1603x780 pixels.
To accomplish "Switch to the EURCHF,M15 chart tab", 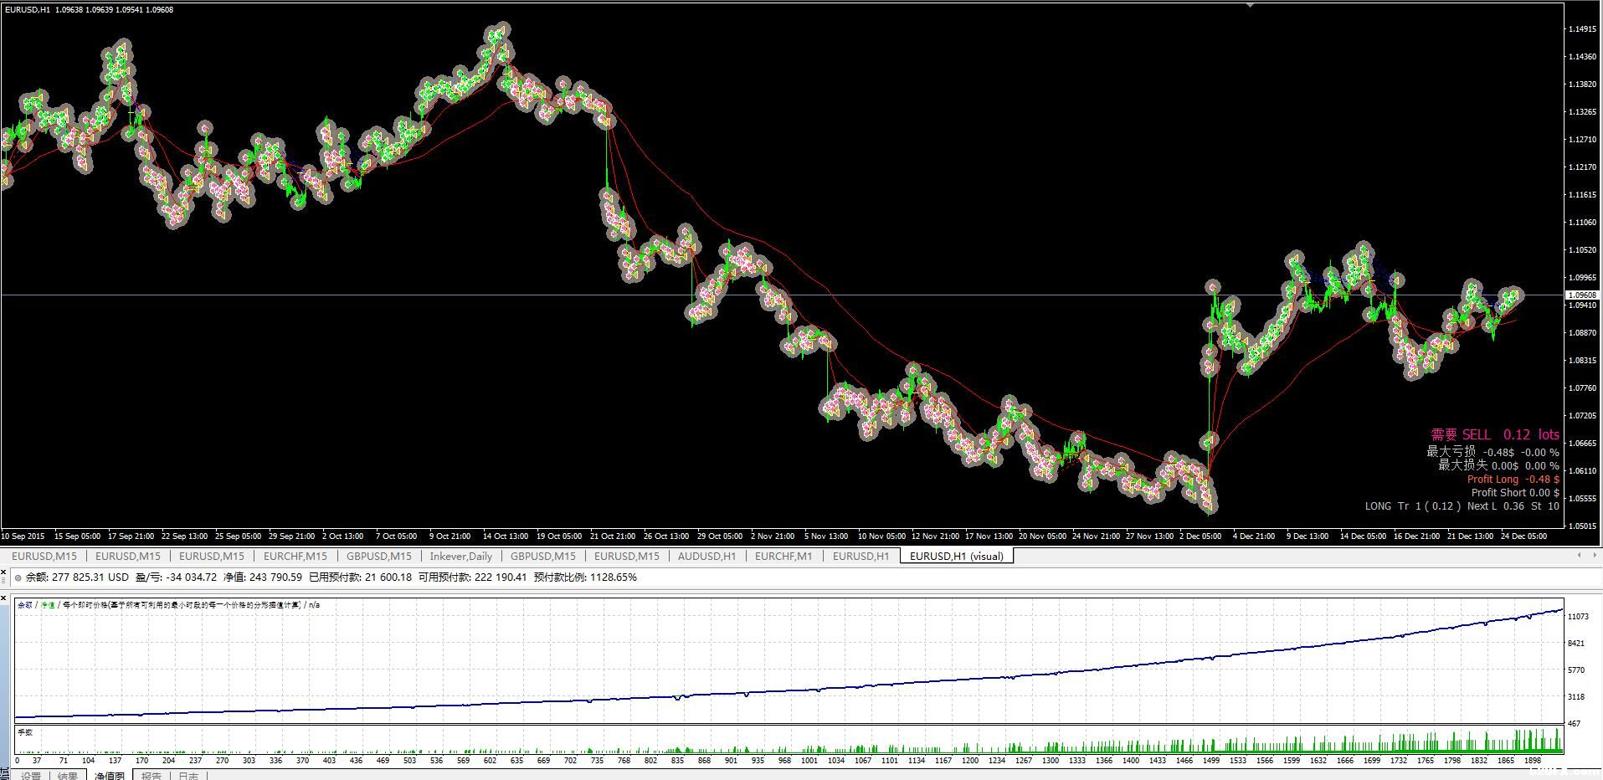I will click(x=295, y=556).
